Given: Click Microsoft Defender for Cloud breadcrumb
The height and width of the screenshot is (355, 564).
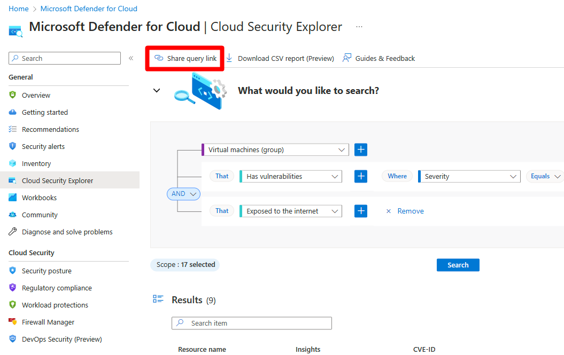Looking at the screenshot, I should (89, 9).
